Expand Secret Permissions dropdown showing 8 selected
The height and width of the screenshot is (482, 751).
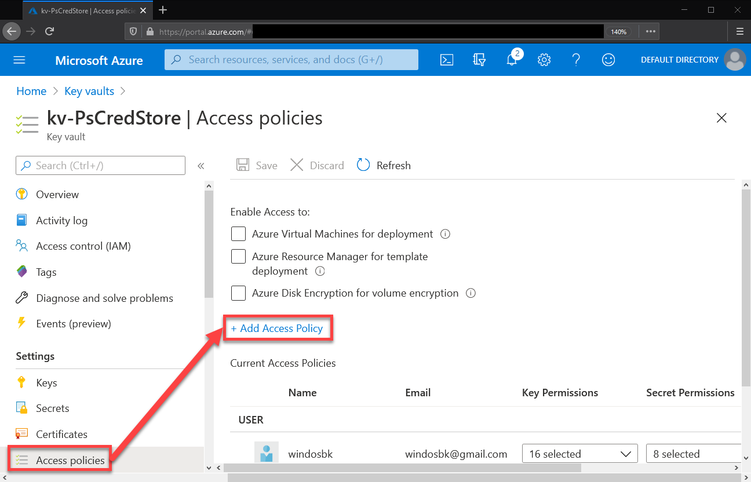(694, 454)
